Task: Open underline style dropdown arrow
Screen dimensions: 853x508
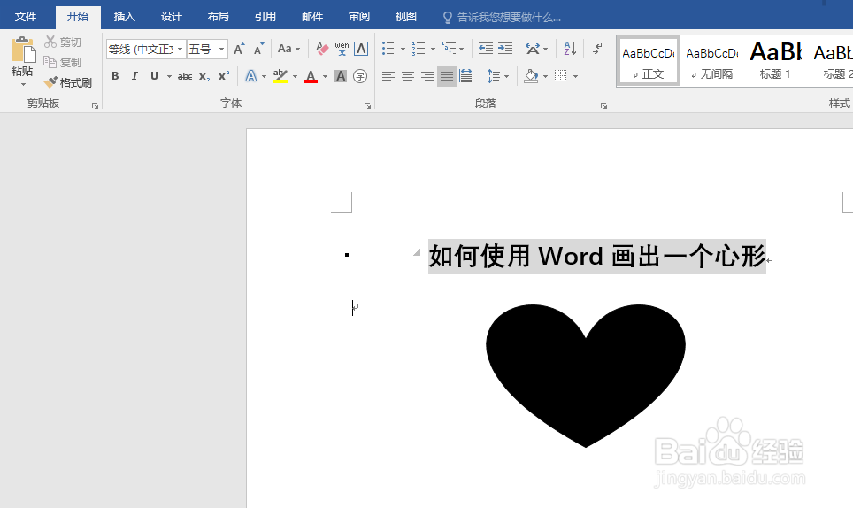Action: click(169, 77)
